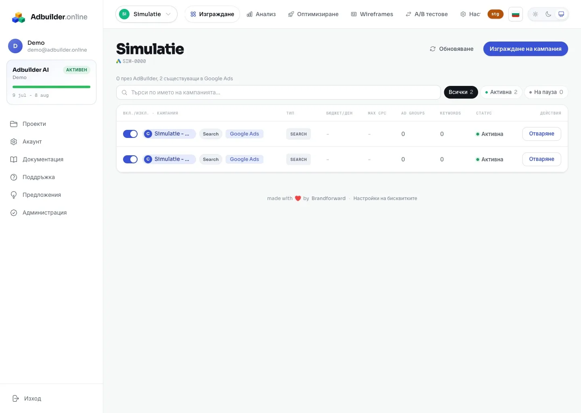
Task: Click the Bulgarian flag language icon
Action: coord(516,14)
